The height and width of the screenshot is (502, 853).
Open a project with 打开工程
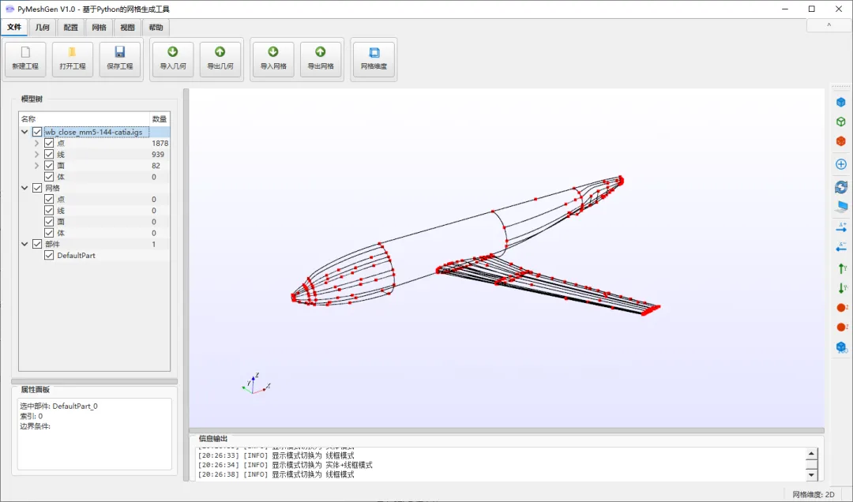[73, 58]
